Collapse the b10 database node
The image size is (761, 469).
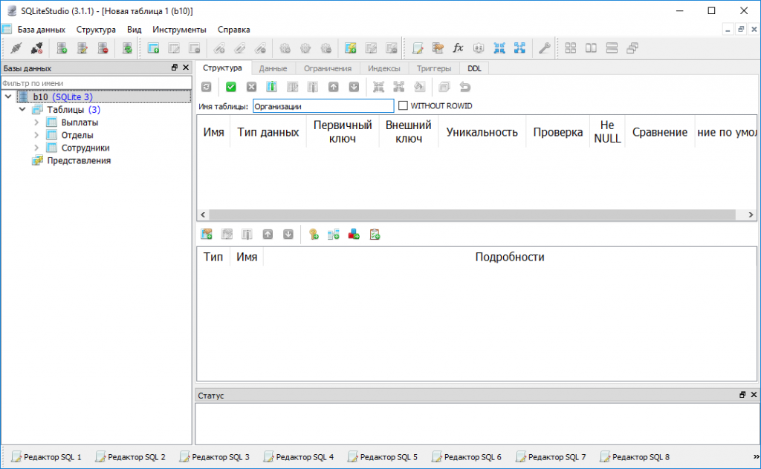click(8, 96)
